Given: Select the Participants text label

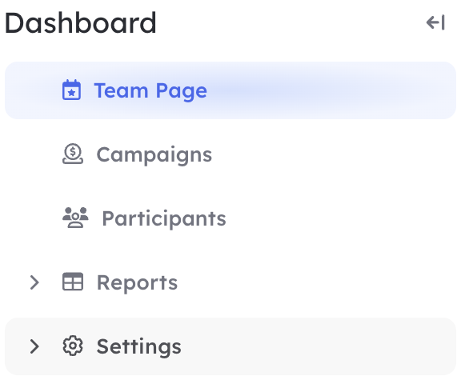Looking at the screenshot, I should click(x=164, y=218).
